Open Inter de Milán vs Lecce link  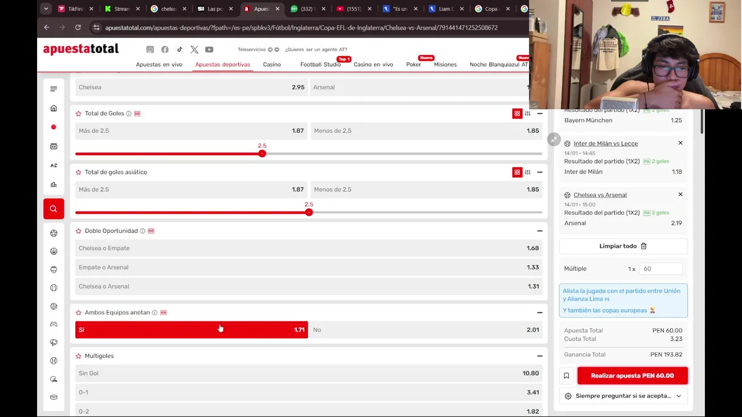[x=605, y=144]
